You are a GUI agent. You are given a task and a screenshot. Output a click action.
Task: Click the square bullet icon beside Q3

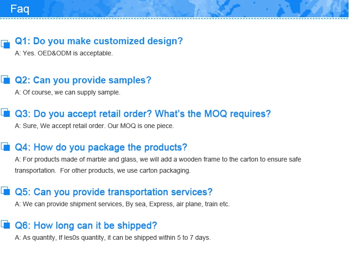pyautogui.click(x=6, y=113)
